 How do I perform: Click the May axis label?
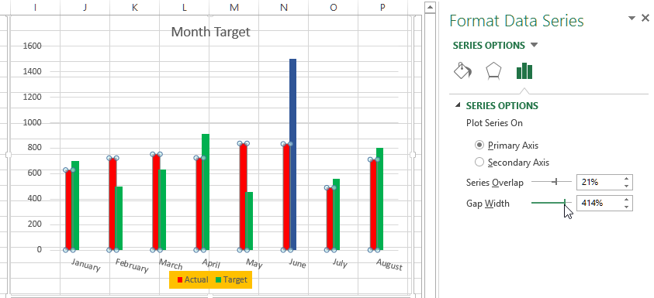(x=254, y=263)
